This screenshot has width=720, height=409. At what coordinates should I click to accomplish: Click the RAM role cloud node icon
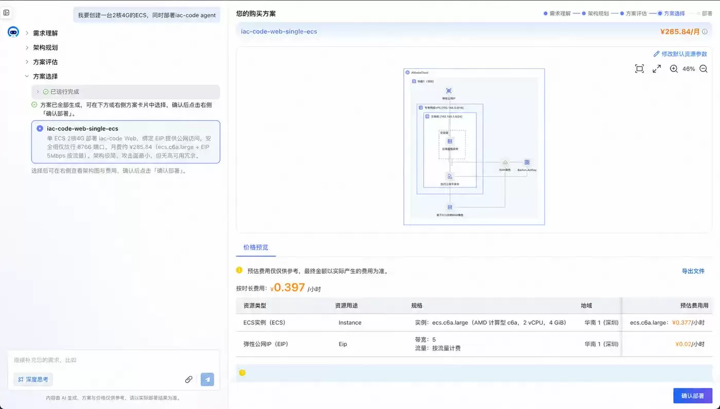pos(505,163)
